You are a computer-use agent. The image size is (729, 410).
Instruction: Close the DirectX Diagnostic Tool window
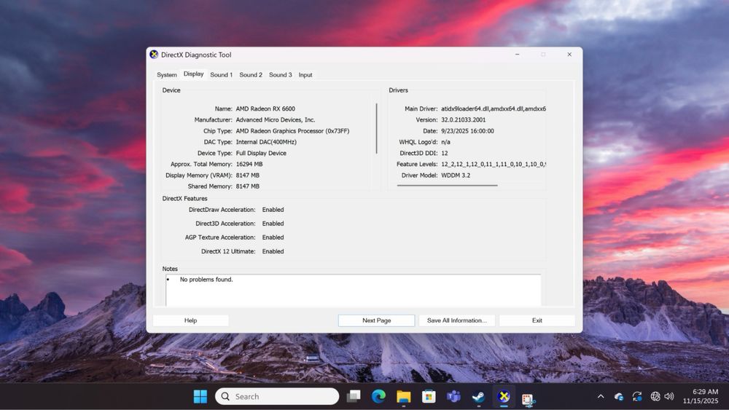point(569,55)
